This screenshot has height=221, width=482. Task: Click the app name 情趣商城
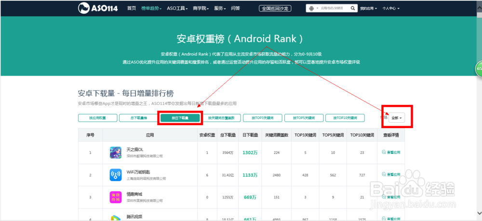[x=134, y=195]
